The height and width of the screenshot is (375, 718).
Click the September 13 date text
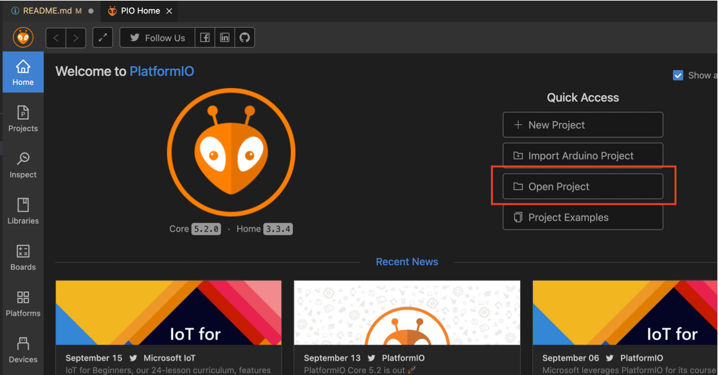point(332,358)
